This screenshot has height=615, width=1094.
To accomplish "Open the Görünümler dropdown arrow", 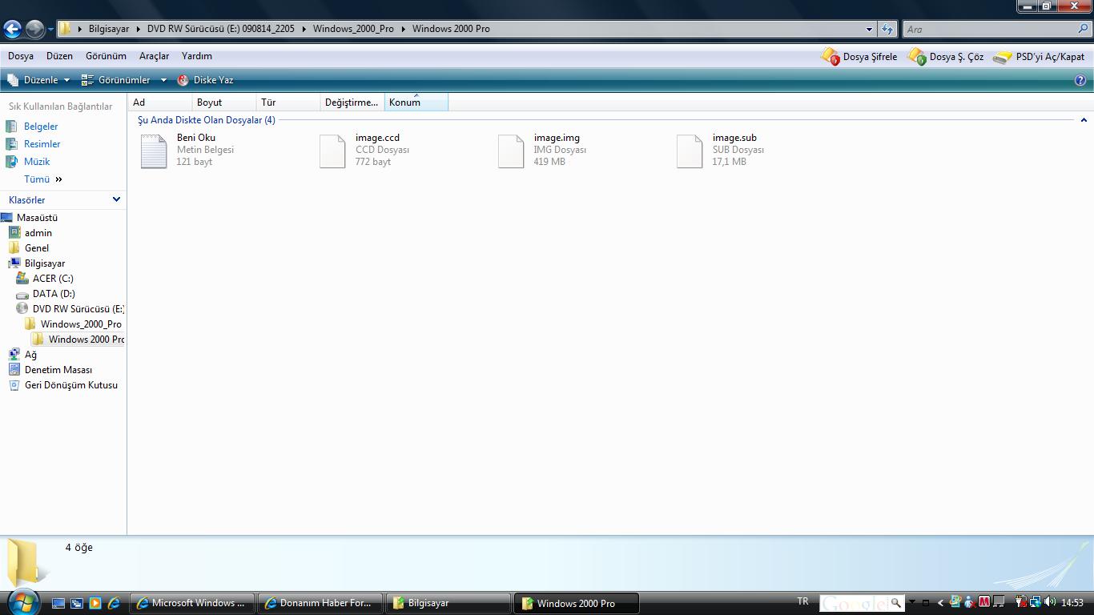I will coord(163,80).
